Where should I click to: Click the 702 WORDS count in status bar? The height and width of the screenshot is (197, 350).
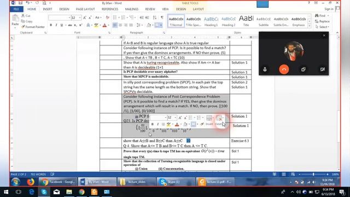(x=38, y=174)
